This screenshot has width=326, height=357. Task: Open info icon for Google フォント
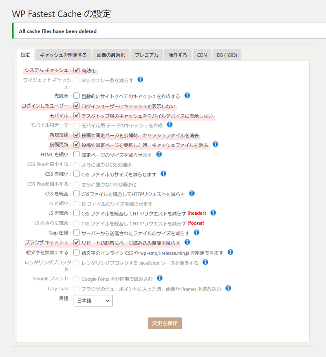[160, 278]
